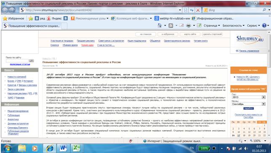This screenshot has height=153, width=271.
Task: Show hidden tray icons arrow
Action: pos(221,148)
